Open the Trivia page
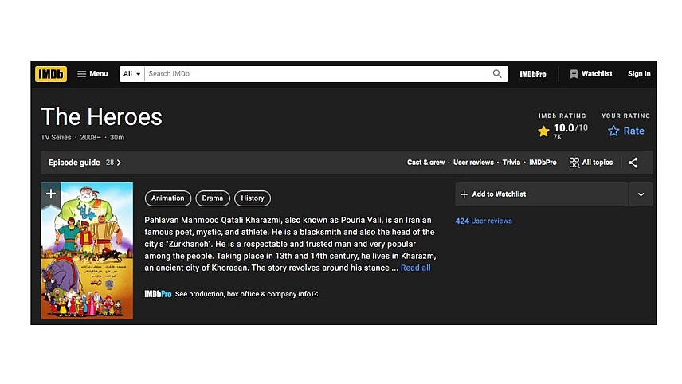 (x=511, y=163)
